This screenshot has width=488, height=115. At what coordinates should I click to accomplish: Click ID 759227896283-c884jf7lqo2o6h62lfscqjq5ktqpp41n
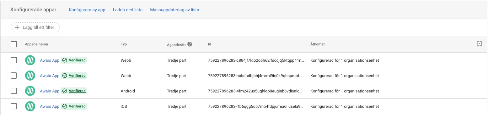[256, 60]
